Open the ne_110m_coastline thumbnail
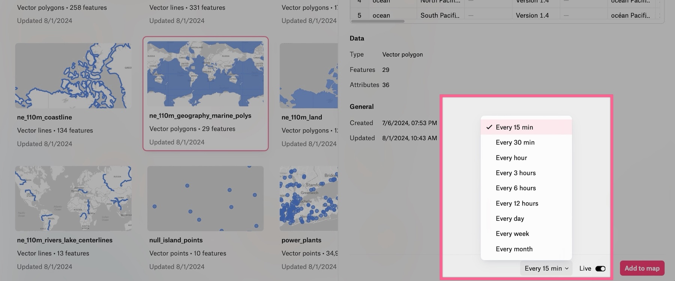The image size is (675, 281). click(73, 76)
